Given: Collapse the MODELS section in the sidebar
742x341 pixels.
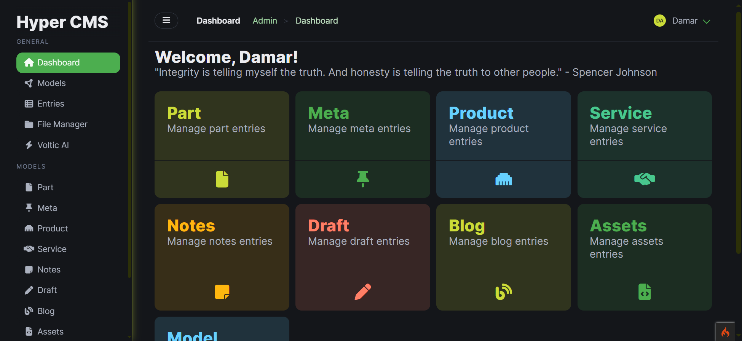Looking at the screenshot, I should (x=31, y=166).
